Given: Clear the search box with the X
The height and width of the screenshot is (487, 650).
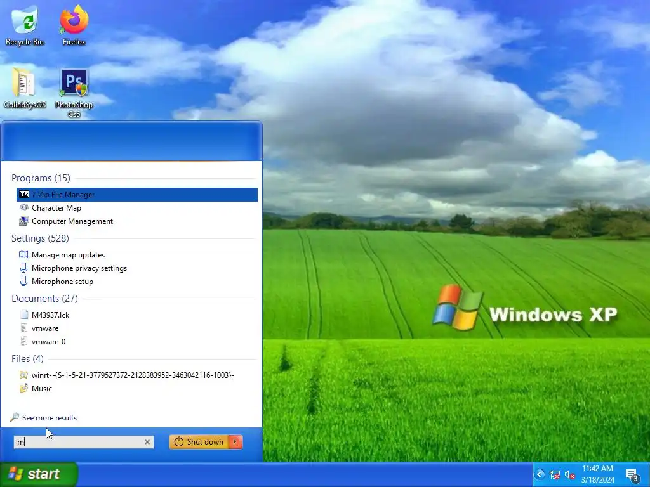Looking at the screenshot, I should [147, 442].
